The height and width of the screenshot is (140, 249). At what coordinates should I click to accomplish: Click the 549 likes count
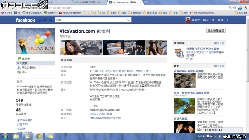(19, 100)
